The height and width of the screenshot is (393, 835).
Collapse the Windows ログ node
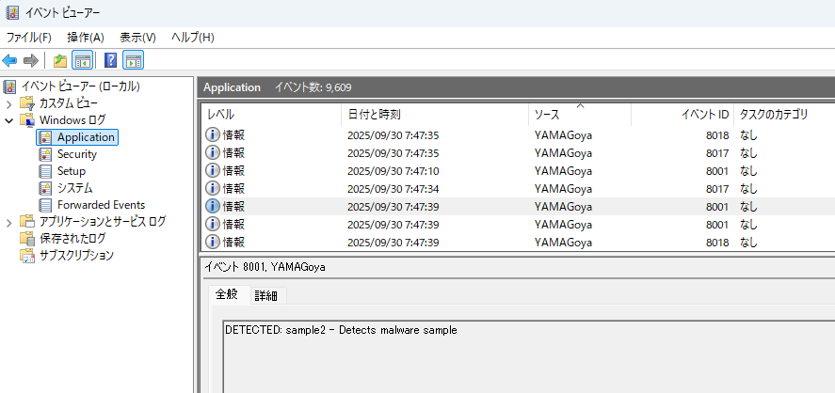[x=9, y=120]
